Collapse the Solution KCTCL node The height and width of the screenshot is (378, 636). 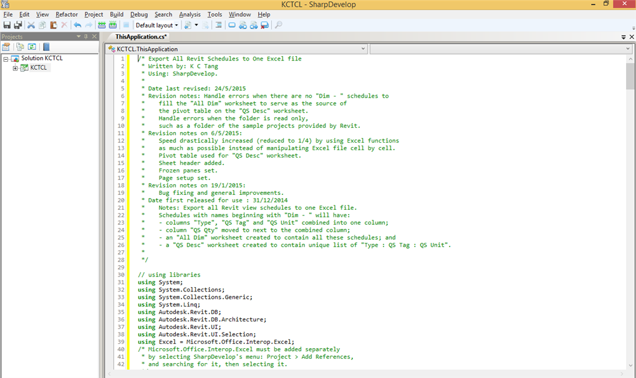[x=6, y=59]
